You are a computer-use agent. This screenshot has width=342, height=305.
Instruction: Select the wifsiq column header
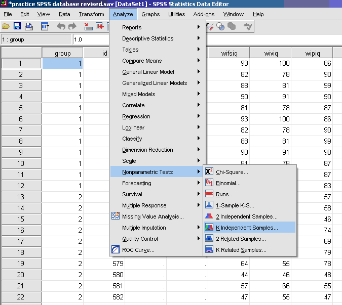click(x=229, y=53)
